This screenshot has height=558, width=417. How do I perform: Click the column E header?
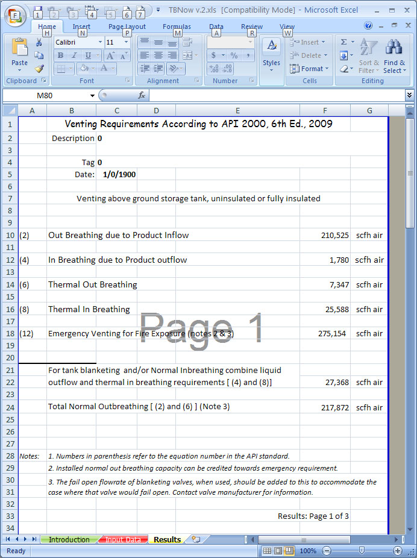(x=237, y=111)
